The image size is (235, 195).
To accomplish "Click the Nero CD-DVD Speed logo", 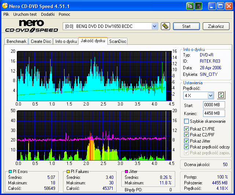I will point(32,26).
